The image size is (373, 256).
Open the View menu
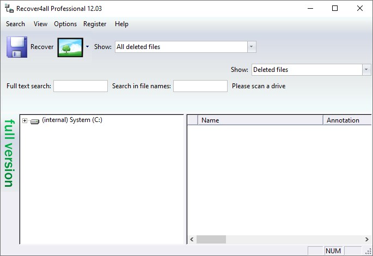coord(40,24)
